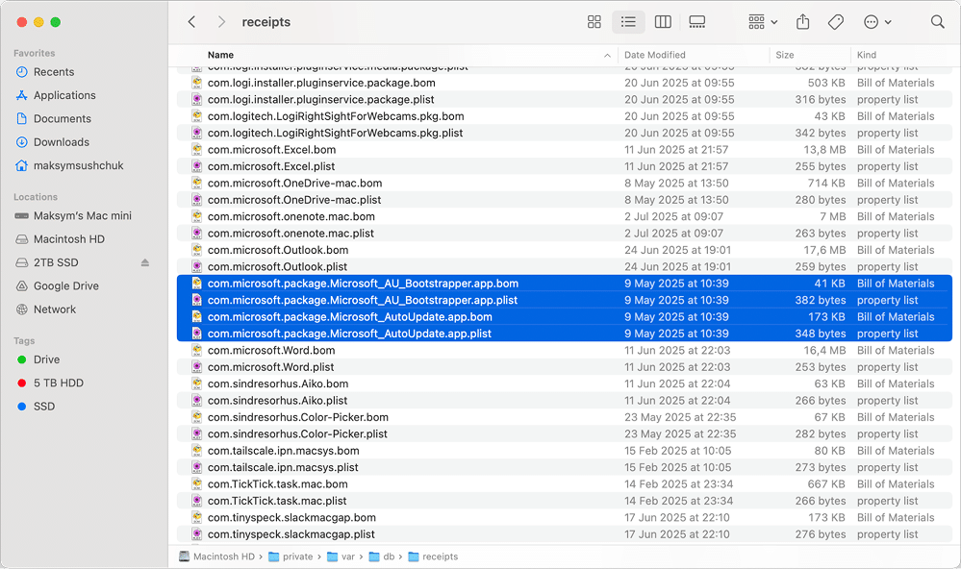The height and width of the screenshot is (569, 961).
Task: Select com.microsoft.Word.plist file name
Action: 271,367
